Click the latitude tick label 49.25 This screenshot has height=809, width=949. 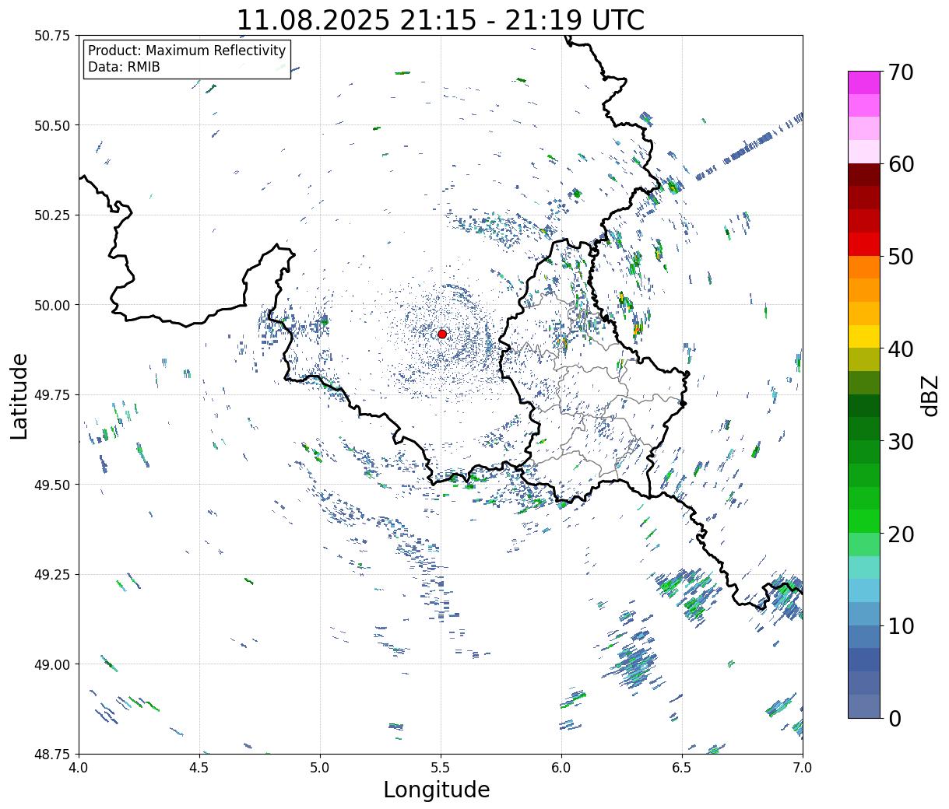pyautogui.click(x=52, y=575)
